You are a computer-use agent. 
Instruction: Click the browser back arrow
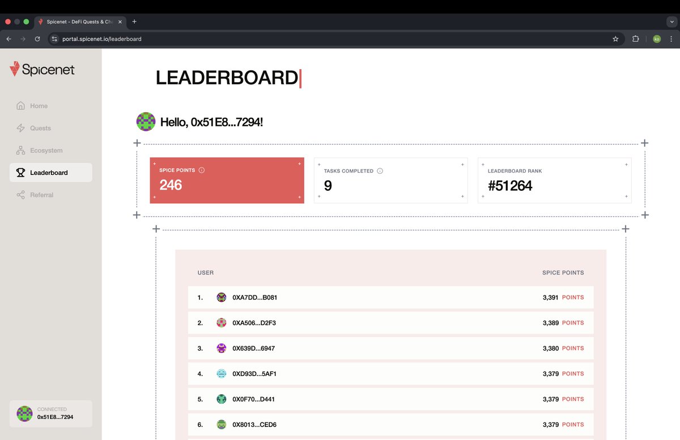(8, 39)
